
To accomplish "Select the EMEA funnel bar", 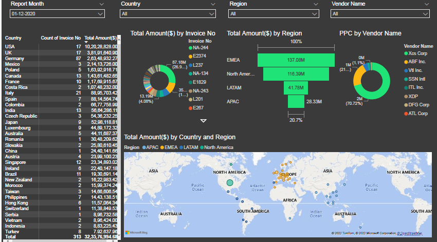I will (296, 60).
